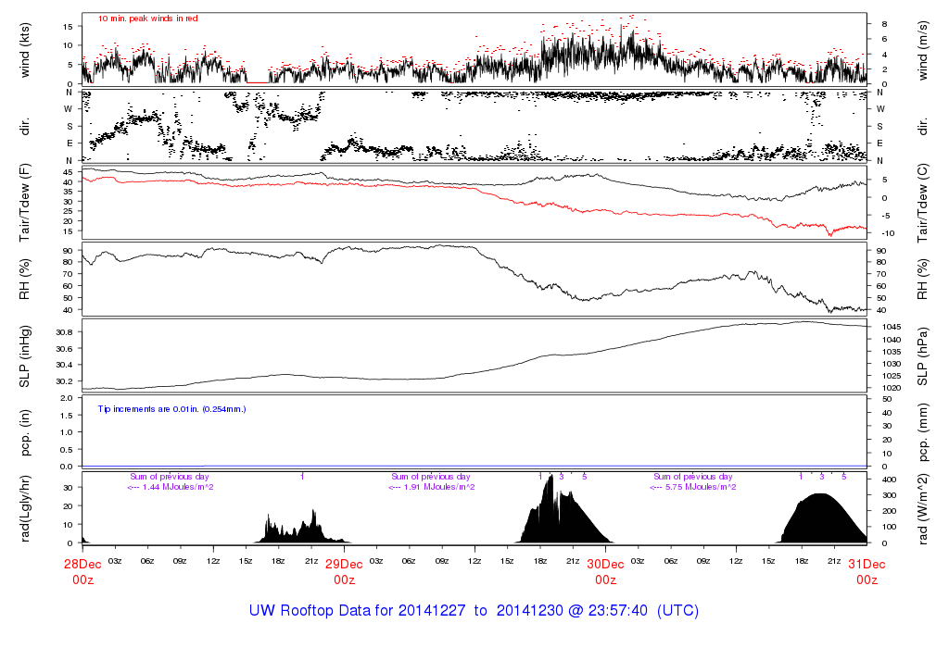Select the "30Dec 00z" date marker

coord(605,571)
